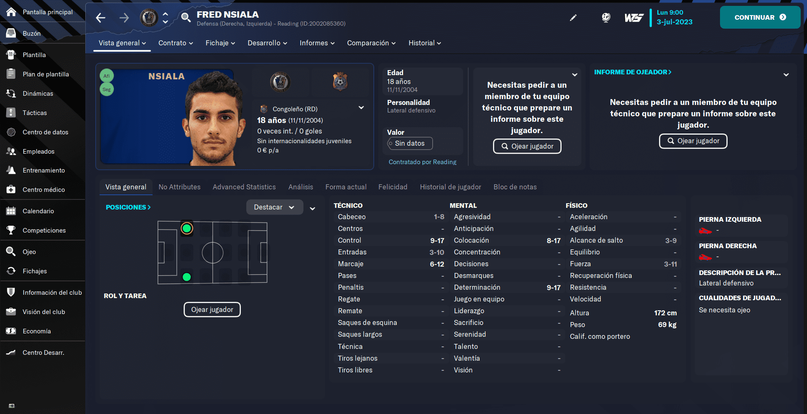
Task: Switch to the Historial de jugador tab
Action: click(450, 187)
